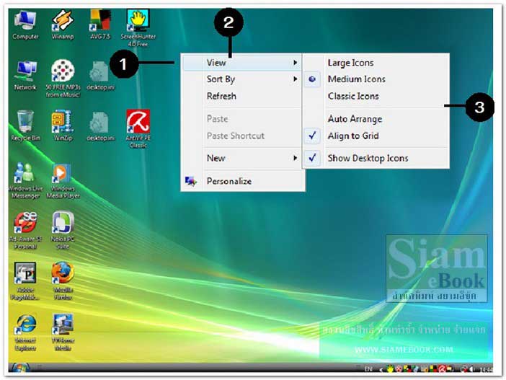
Task: Expand the New submenu arrow
Action: click(295, 158)
